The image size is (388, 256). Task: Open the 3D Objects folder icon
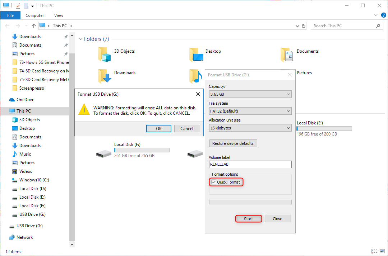pos(105,54)
